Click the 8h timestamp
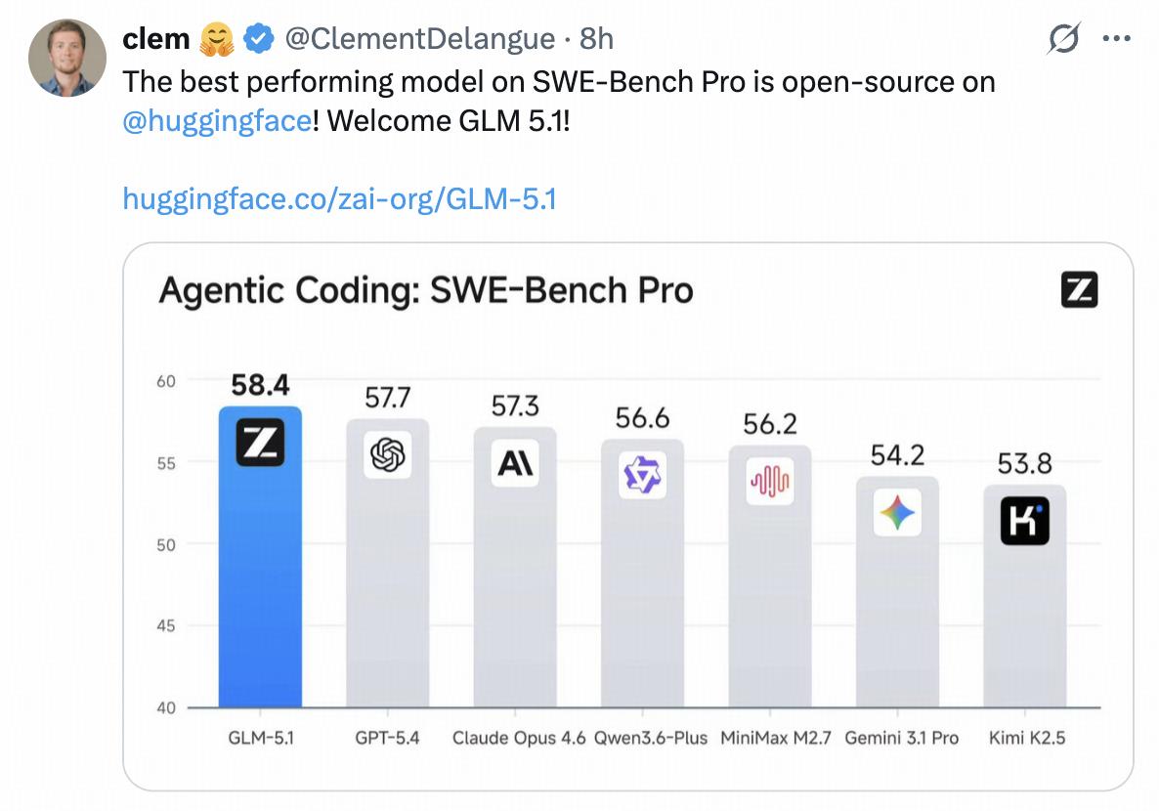This screenshot has width=1159, height=811. 596,39
